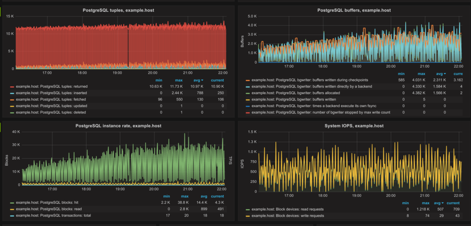Sort buffers legend by the min column
471x226 pixels.
401,74
